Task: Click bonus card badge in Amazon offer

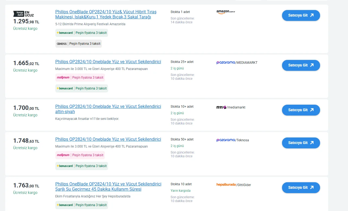Action: click(x=82, y=33)
